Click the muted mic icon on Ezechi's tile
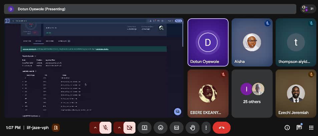The height and width of the screenshot is (136, 318). coord(311,74)
